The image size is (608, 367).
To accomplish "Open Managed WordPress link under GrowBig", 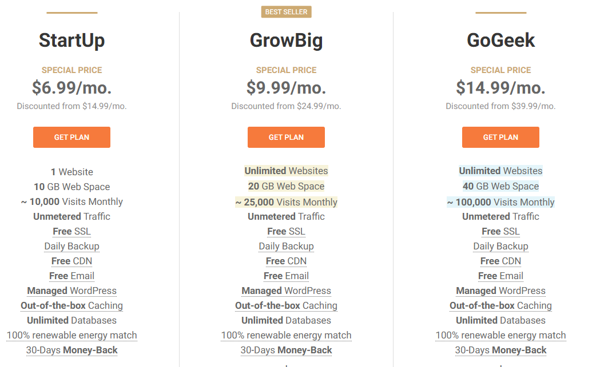I will [286, 291].
